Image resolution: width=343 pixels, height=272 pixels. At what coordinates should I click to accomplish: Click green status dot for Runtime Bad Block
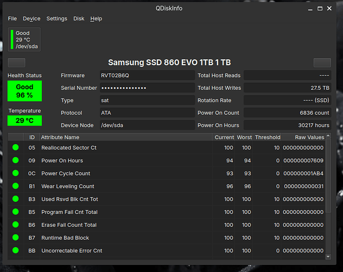16,238
